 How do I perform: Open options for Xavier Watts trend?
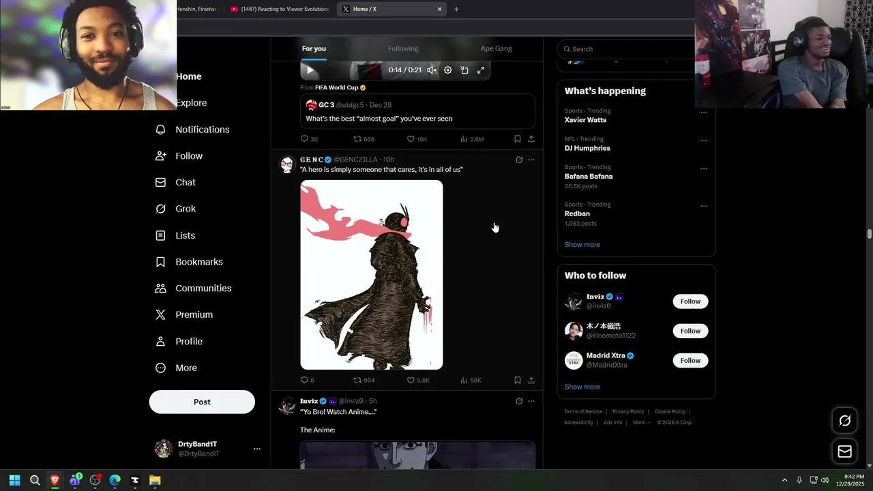pos(704,113)
